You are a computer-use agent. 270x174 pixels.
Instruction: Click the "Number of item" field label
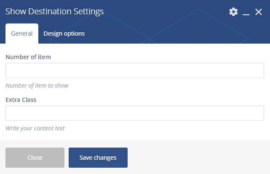tap(28, 57)
